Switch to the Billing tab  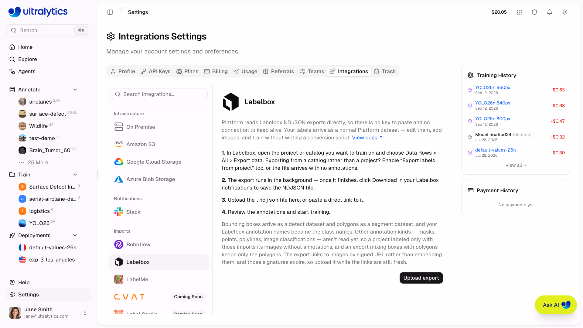(216, 71)
